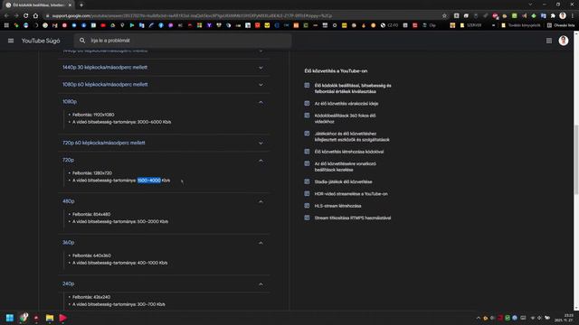Collapse the 240p section chevron
579x325 pixels.
point(261,284)
